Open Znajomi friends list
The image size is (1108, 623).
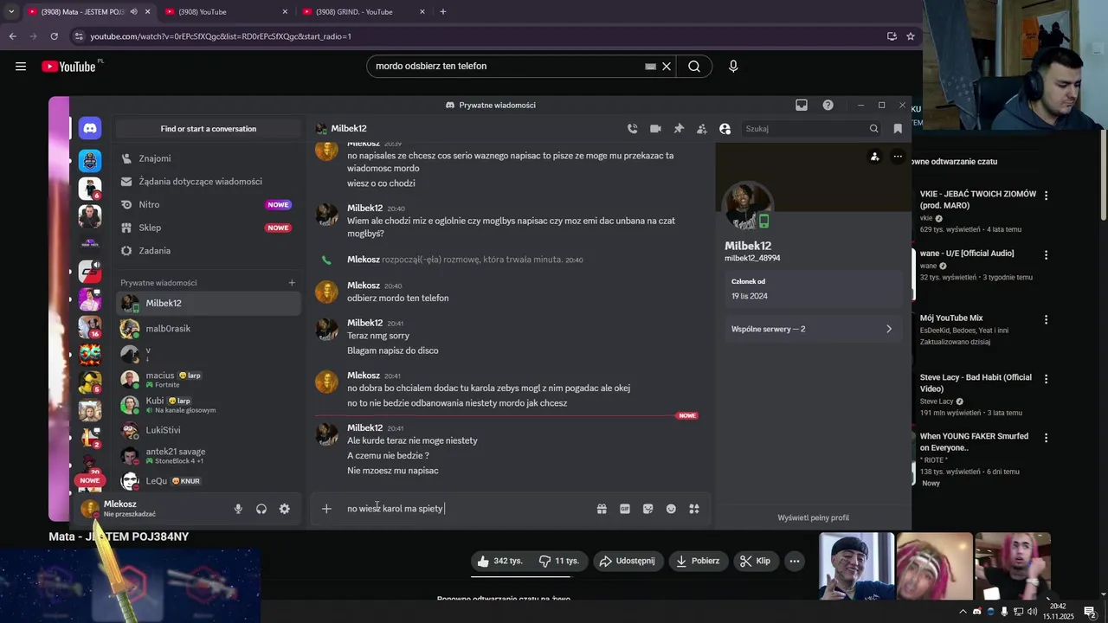(209, 158)
